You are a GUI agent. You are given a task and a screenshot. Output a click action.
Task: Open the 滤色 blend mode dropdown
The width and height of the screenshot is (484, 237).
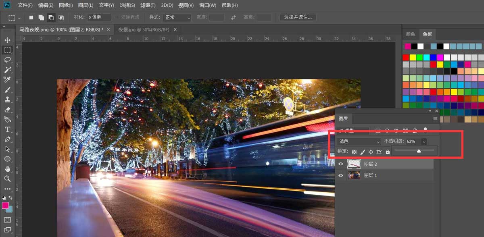359,141
